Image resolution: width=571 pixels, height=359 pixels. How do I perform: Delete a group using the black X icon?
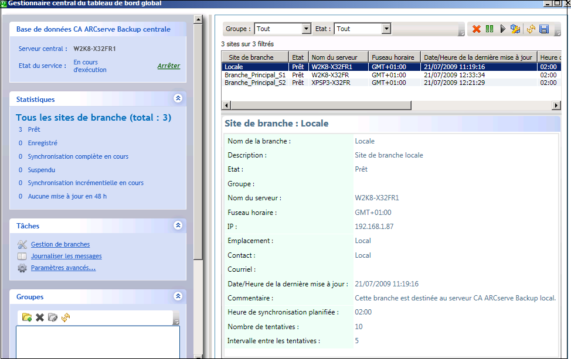click(39, 317)
